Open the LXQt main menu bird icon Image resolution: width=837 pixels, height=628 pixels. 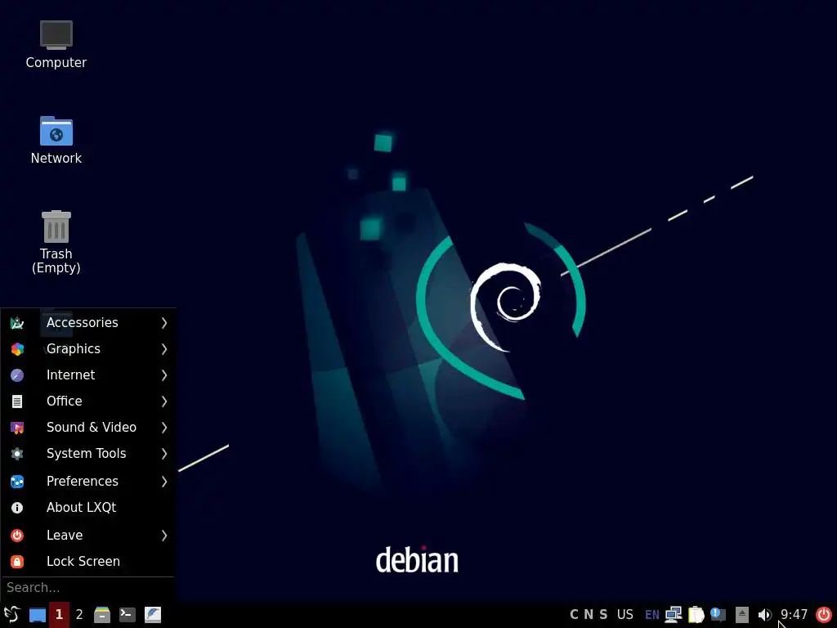coord(11,615)
